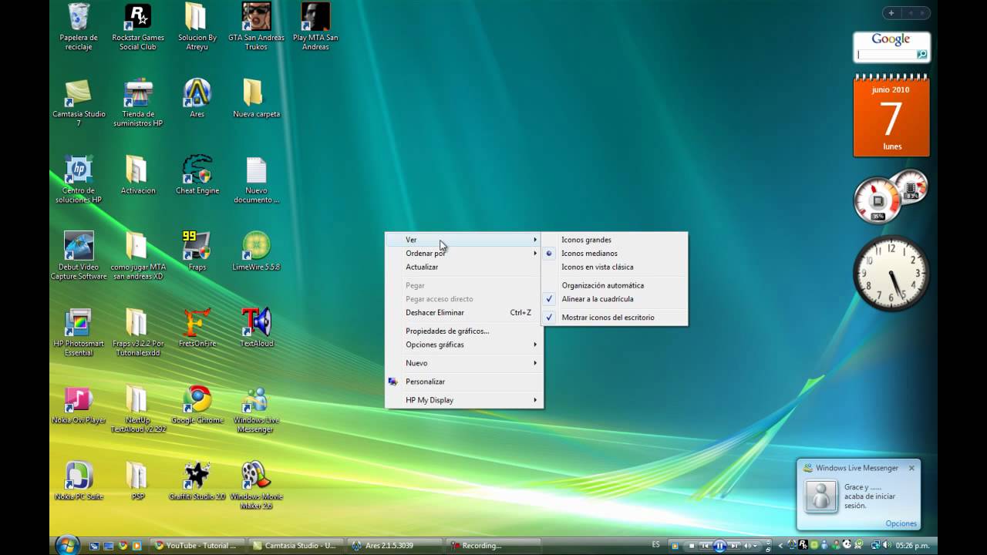The width and height of the screenshot is (987, 555).
Task: Select the Fraps desktop shortcut
Action: (x=197, y=251)
